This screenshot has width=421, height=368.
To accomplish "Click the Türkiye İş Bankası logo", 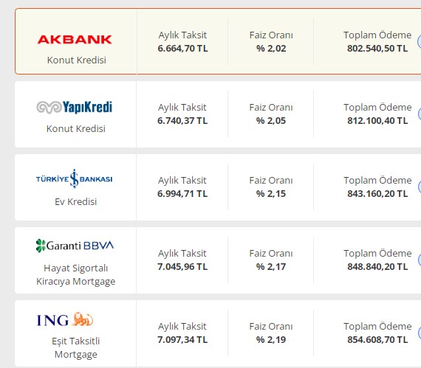I will pos(75,178).
